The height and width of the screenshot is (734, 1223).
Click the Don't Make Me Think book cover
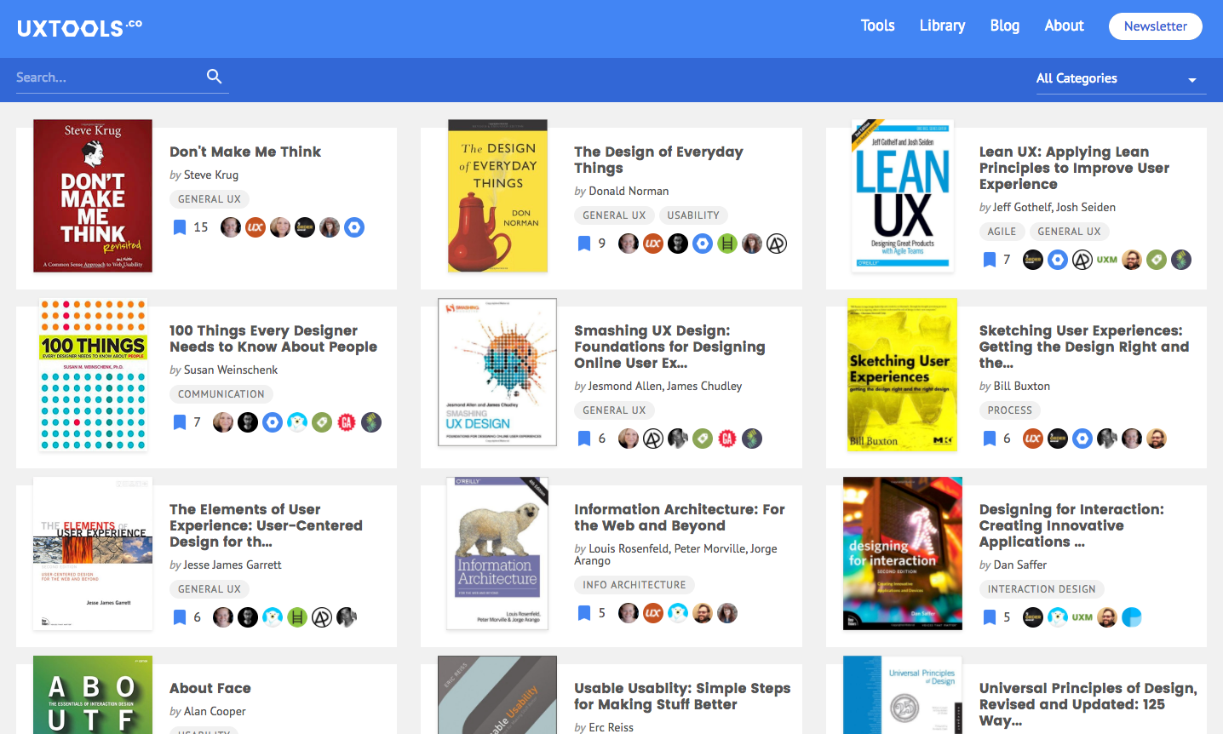[x=93, y=196]
